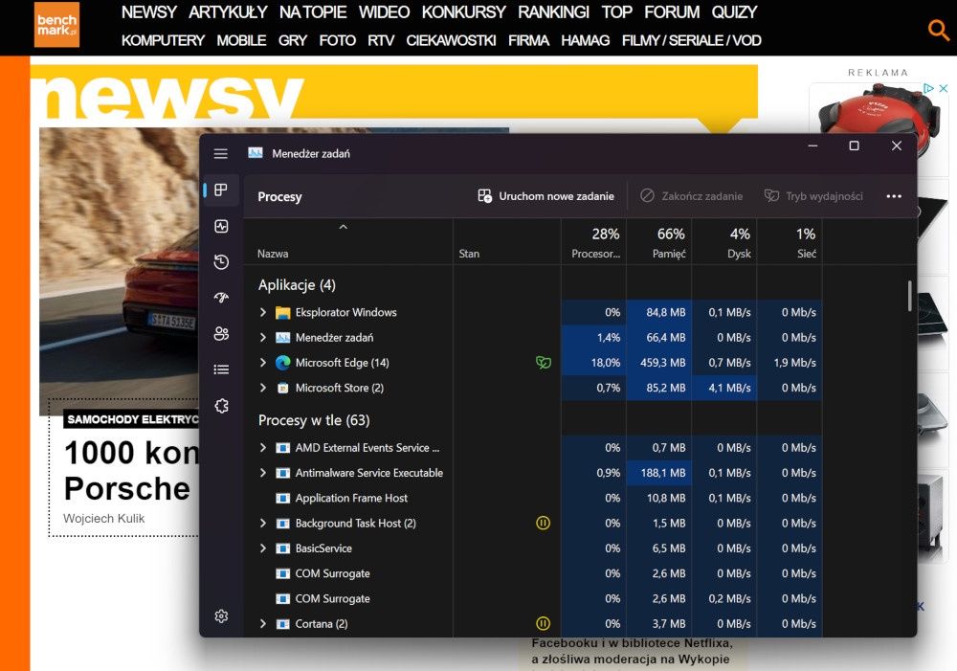957x671 pixels.
Task: Expand Microsoft Edge (14) process group
Action: coord(263,362)
